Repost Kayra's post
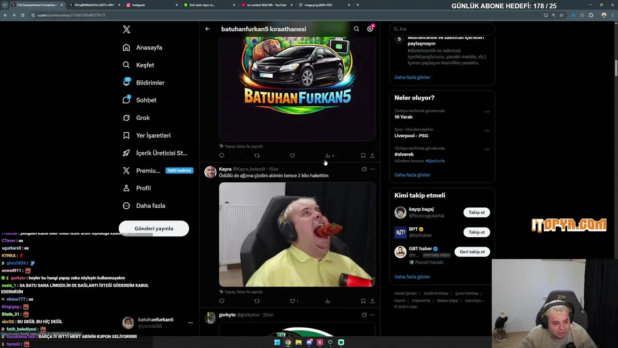 257,301
